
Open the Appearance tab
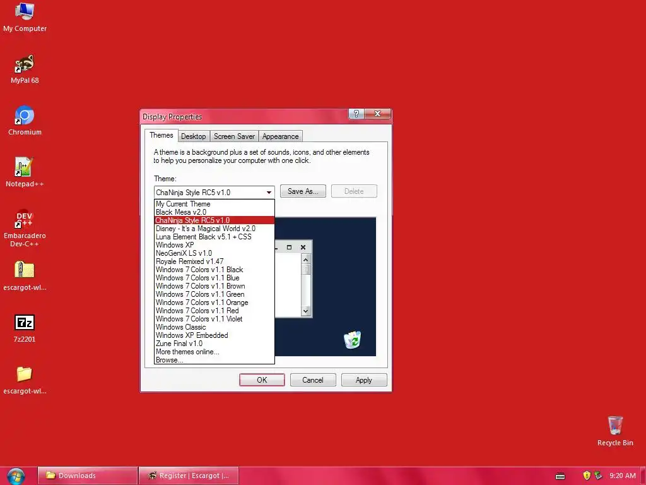pyautogui.click(x=280, y=136)
